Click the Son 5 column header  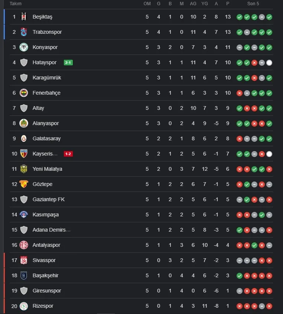pyautogui.click(x=253, y=4)
